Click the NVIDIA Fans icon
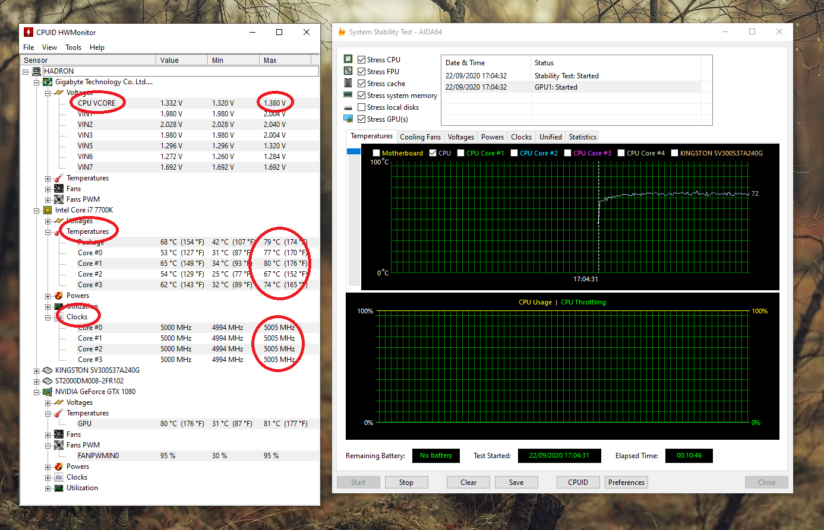Screen dimensions: 824x530 pyautogui.click(x=59, y=434)
